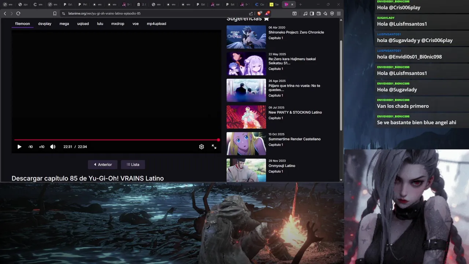Viewport: 469px width, 264px height.
Task: Open site settings icon left of URL
Action: pyautogui.click(x=63, y=13)
